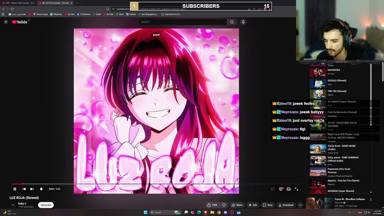Go back in browser history
The image size is (384, 216).
[4, 9]
